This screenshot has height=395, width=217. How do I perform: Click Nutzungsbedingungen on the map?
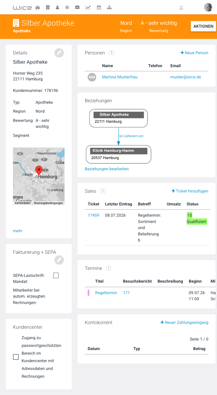pyautogui.click(x=48, y=203)
